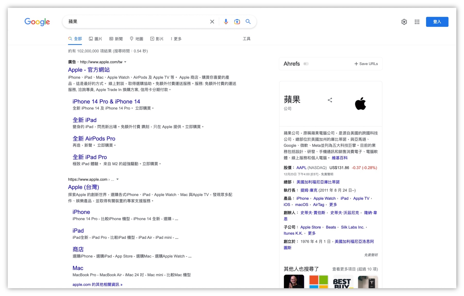Click the 登入 sign-in button
Image resolution: width=464 pixels, height=296 pixels.
[x=437, y=22]
